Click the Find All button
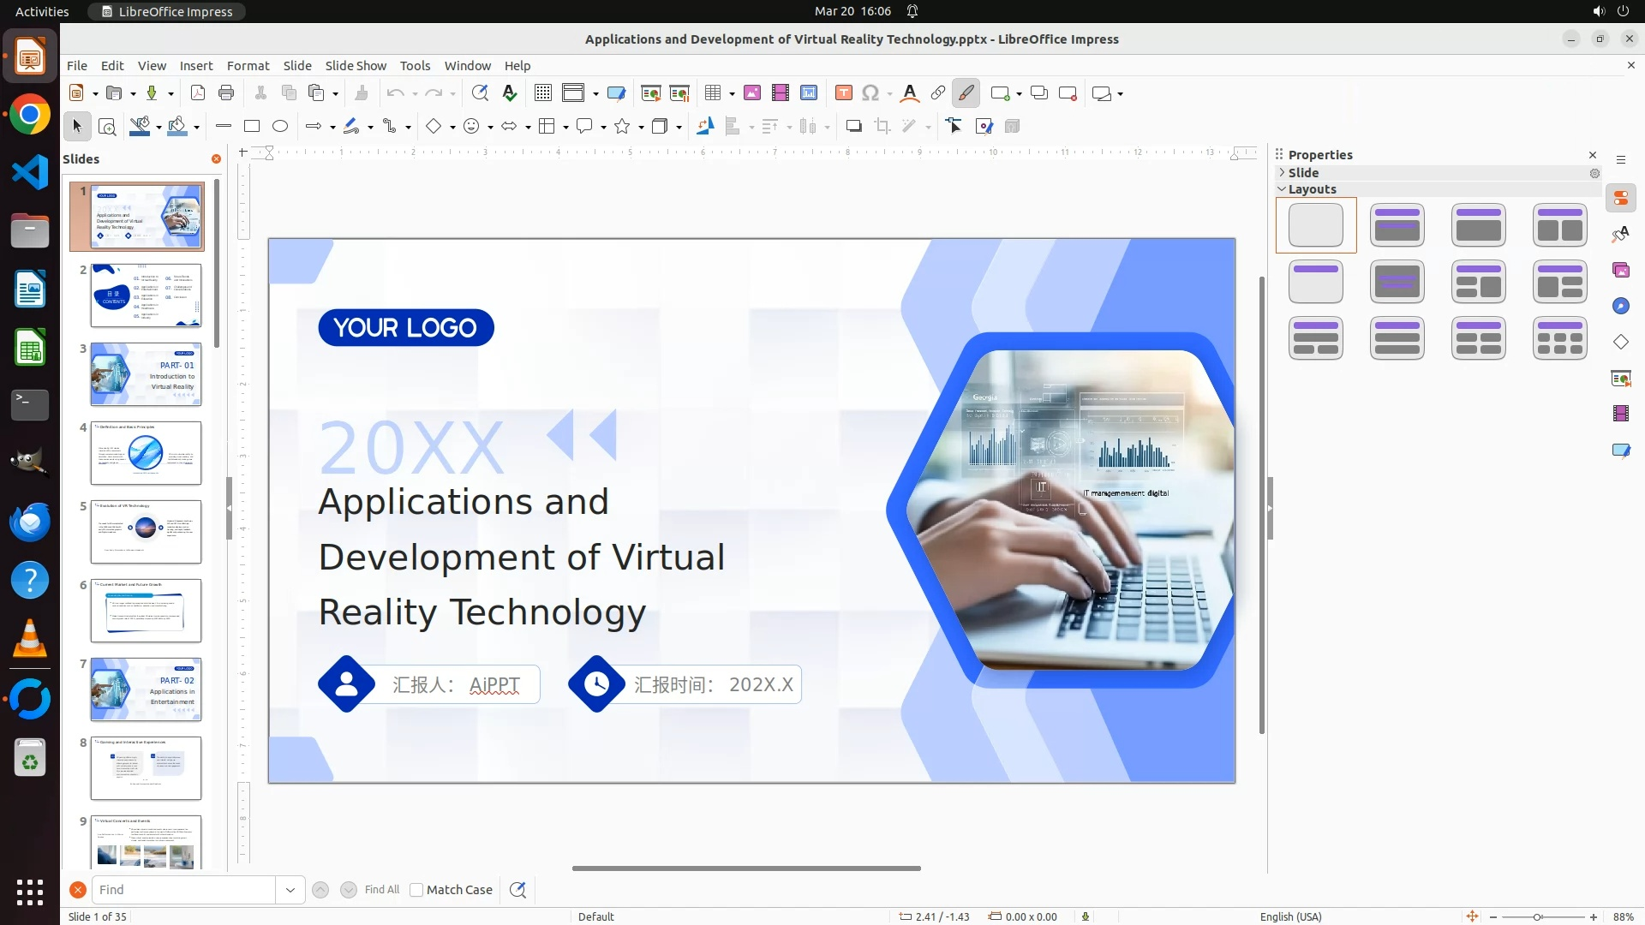 tap(381, 890)
